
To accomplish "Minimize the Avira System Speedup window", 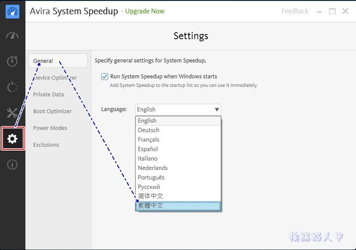I will pyautogui.click(x=319, y=11).
